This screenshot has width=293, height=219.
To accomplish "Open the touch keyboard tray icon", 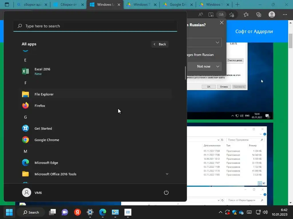I will [249, 212].
